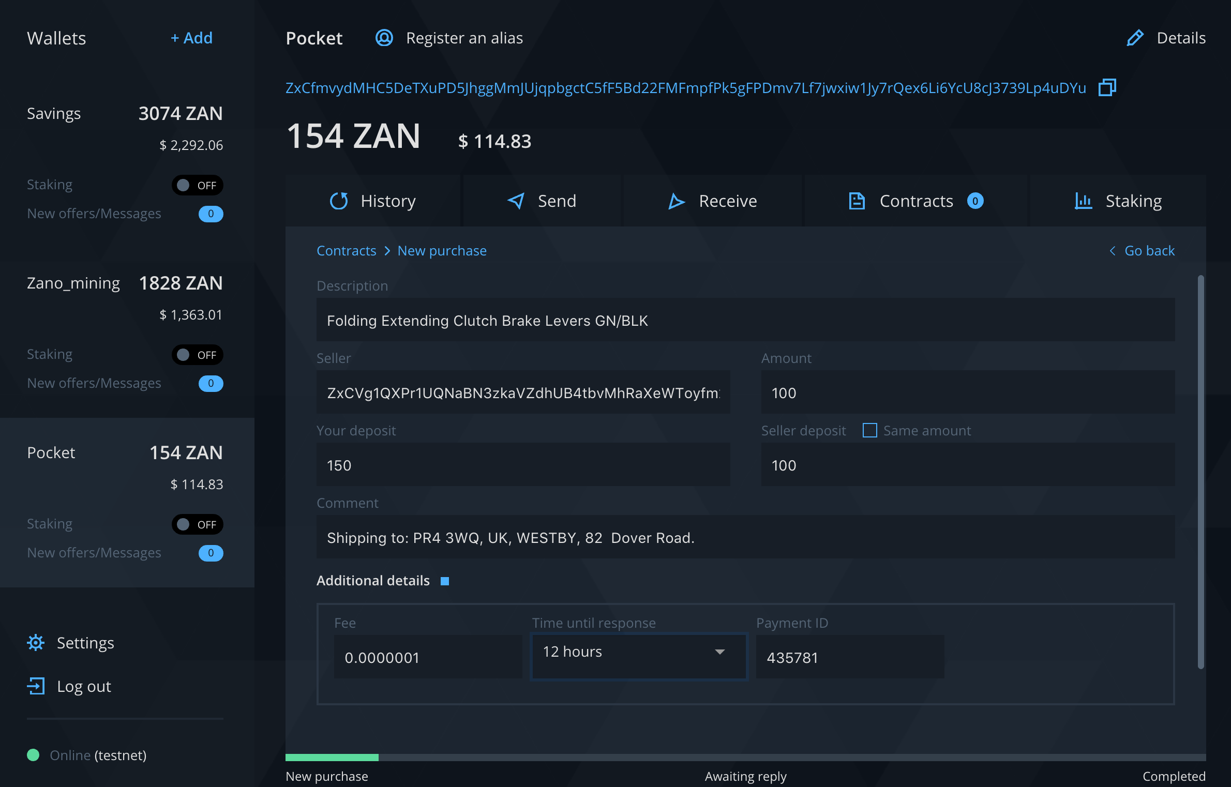Click the Register an alias icon
The image size is (1231, 787).
pos(384,38)
